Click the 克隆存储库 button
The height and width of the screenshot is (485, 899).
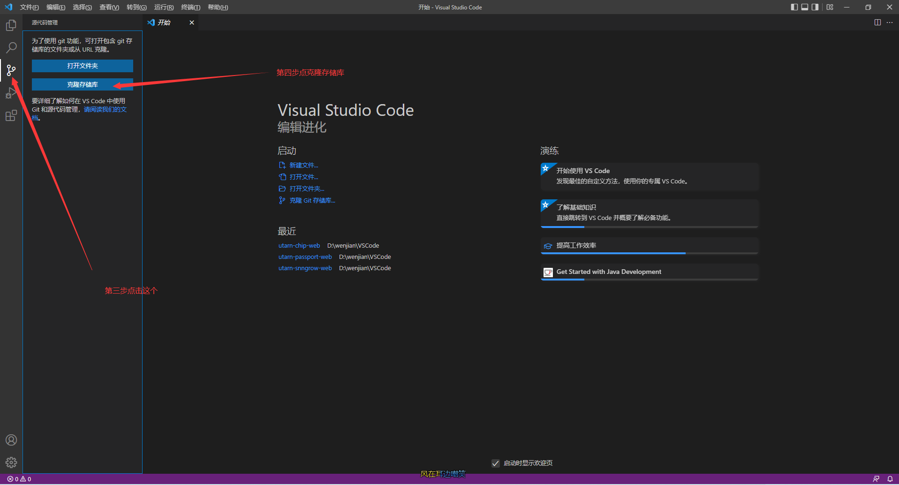[x=82, y=84]
